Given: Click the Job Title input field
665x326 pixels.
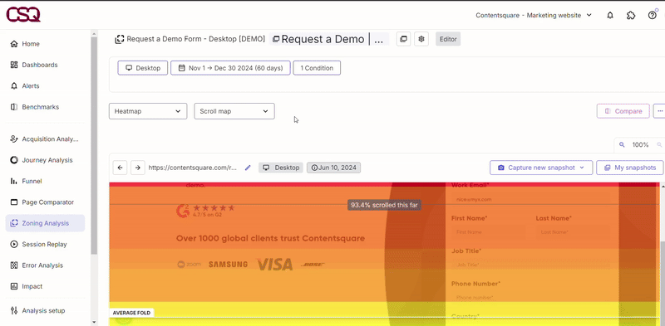Looking at the screenshot, I should tap(530, 265).
